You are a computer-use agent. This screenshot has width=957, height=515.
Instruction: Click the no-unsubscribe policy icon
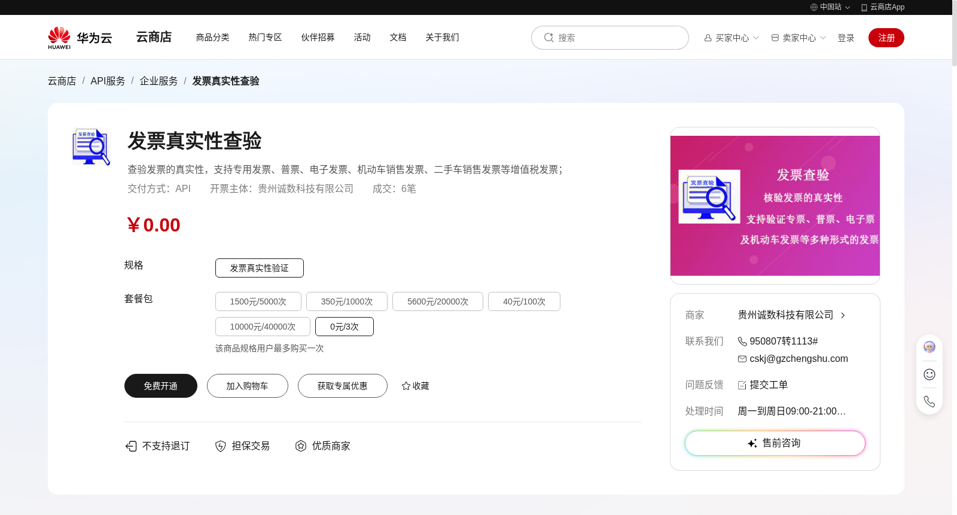[x=131, y=446]
